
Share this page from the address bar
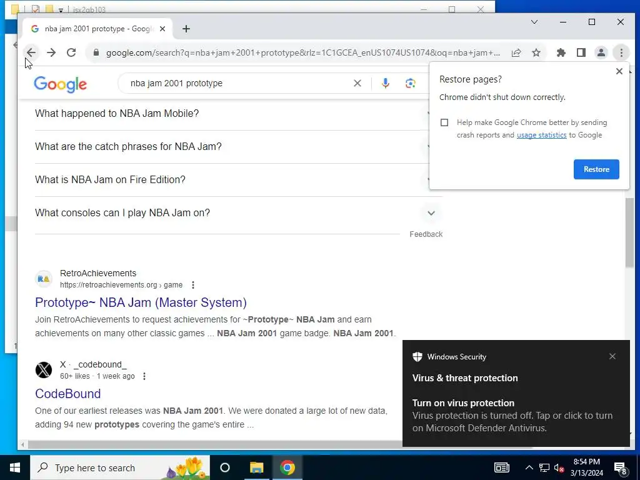coord(516,52)
